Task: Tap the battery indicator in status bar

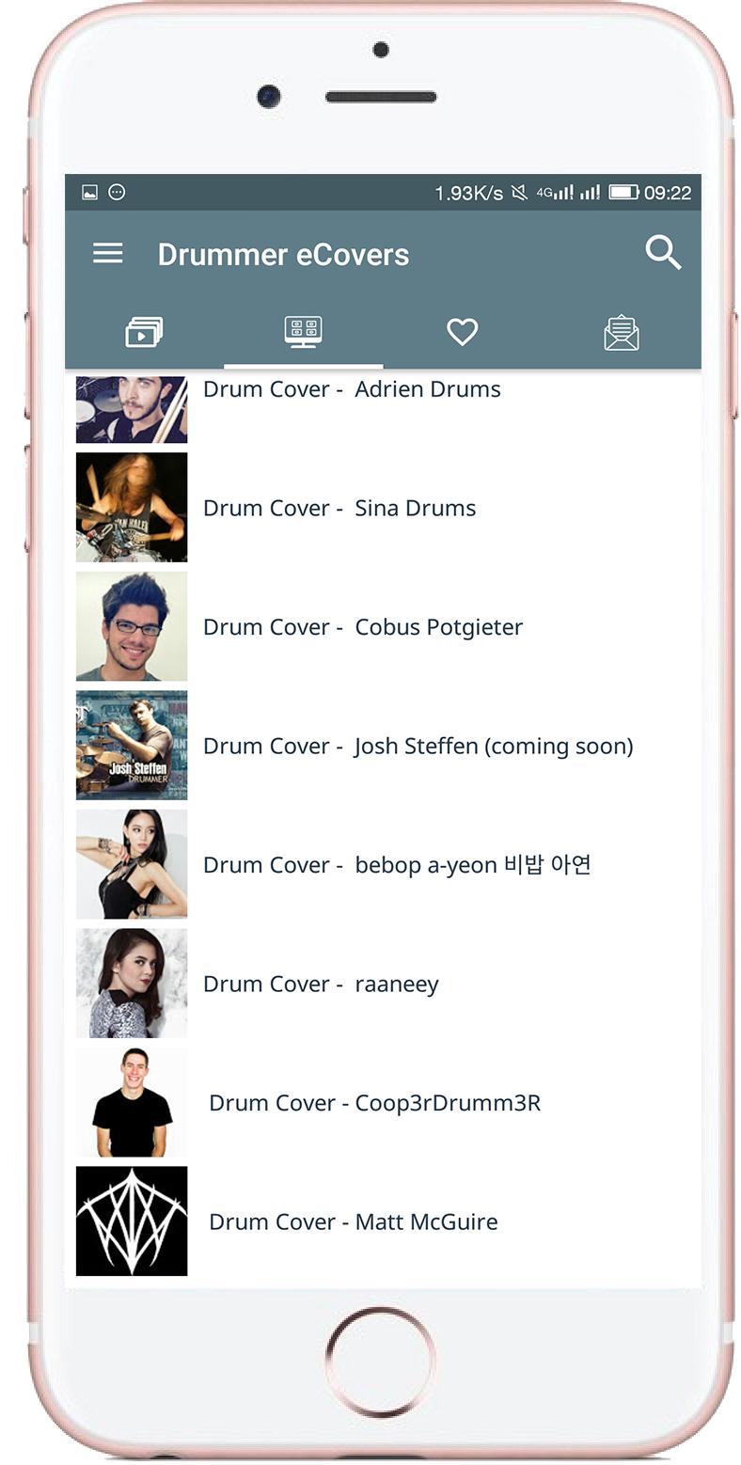Action: pos(623,192)
